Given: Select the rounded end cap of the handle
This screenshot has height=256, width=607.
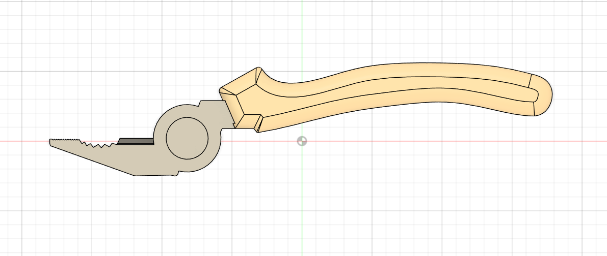Looking at the screenshot, I should coord(542,95).
